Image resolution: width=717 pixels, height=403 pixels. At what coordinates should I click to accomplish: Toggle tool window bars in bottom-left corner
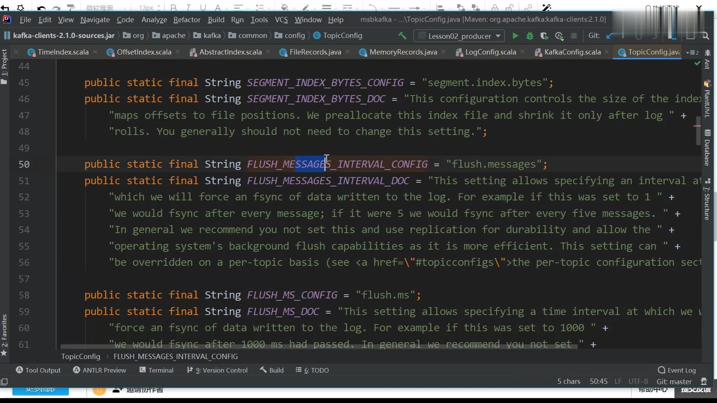point(5,382)
